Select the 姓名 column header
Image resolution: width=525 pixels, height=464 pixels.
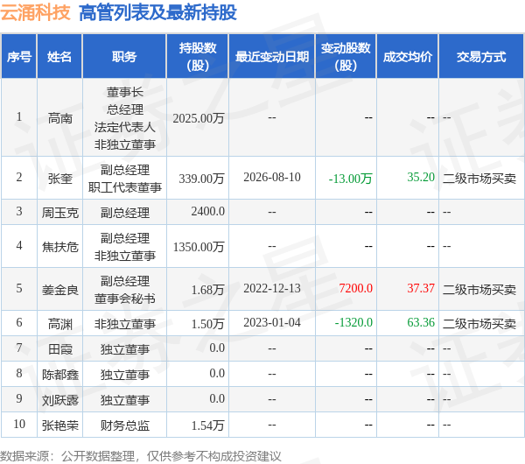pyautogui.click(x=59, y=56)
